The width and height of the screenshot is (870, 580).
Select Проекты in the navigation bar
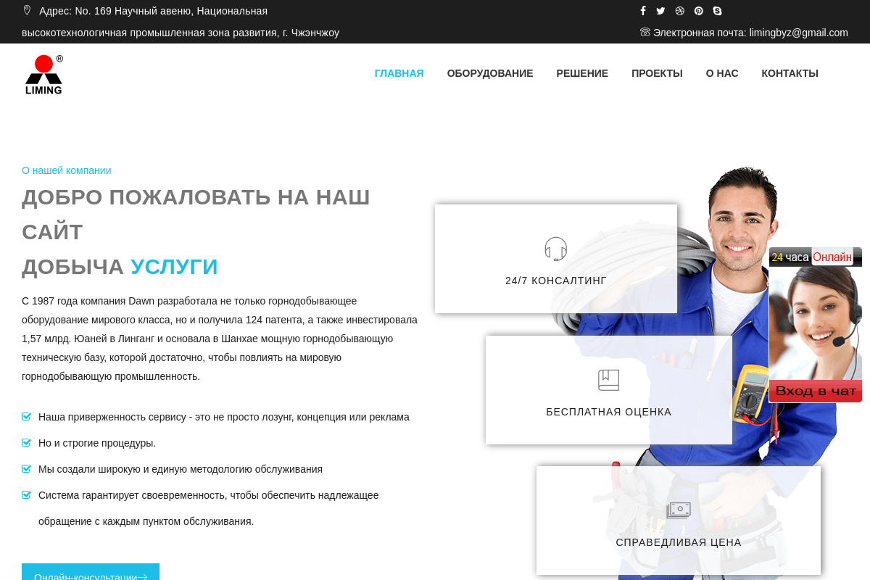click(657, 73)
